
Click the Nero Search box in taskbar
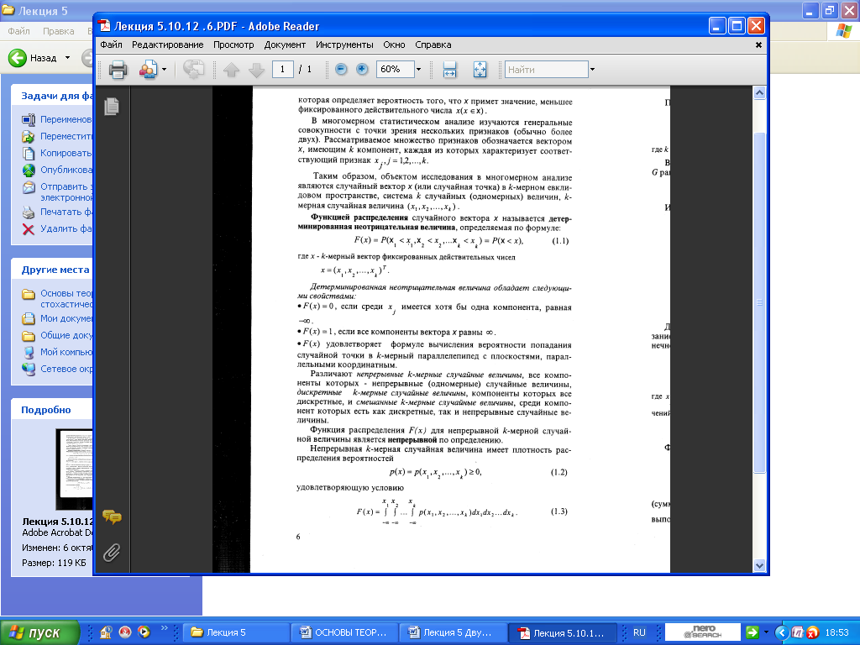703,632
